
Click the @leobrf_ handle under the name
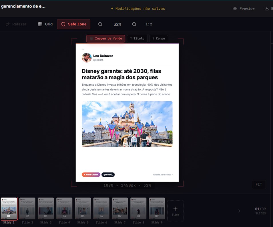(99, 60)
